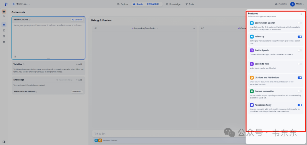Click the Conversation Opener feature icon
This screenshot has width=307, height=145.
click(252, 23)
